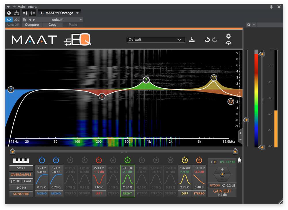Disable band 5 power button
Image resolution: width=288 pixels, height=210 pixels.
coord(99,160)
